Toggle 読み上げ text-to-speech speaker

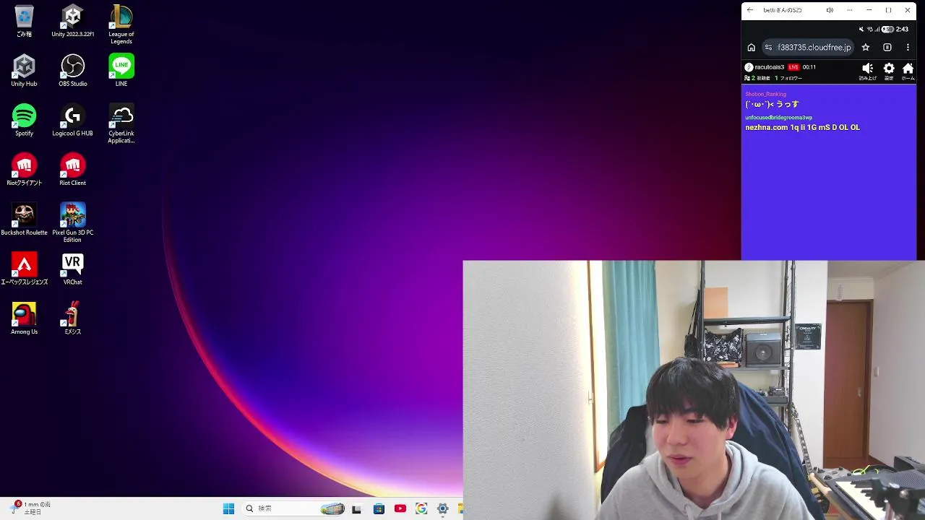click(868, 71)
